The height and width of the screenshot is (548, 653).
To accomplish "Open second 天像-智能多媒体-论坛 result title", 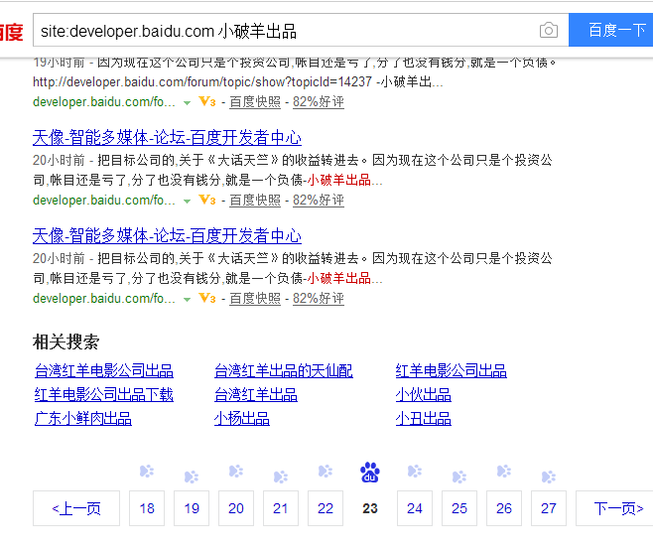I will [x=167, y=236].
